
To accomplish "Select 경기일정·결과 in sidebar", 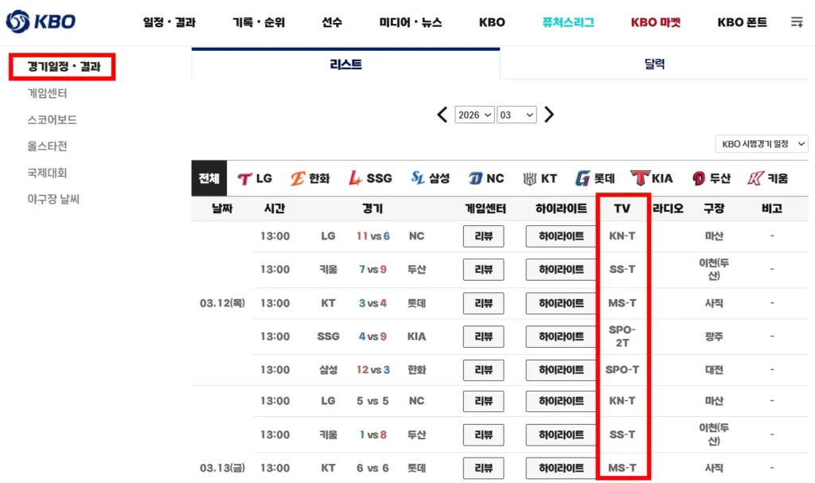I will (64, 67).
